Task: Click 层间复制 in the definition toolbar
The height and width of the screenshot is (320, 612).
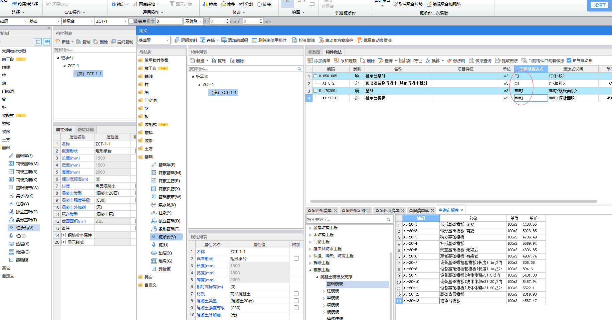Action: coord(186,40)
